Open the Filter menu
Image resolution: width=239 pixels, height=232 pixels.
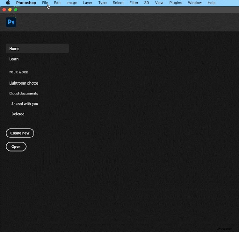click(134, 3)
